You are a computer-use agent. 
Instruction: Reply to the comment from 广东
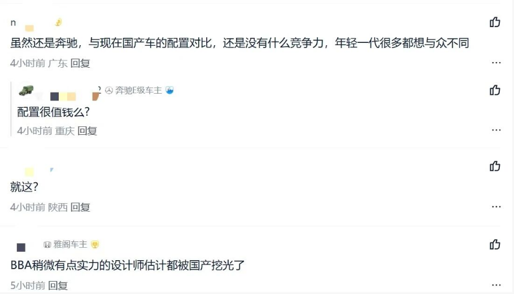tap(80, 63)
